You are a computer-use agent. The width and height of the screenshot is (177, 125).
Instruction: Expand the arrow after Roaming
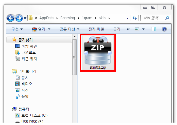pyautogui.click(x=79, y=18)
